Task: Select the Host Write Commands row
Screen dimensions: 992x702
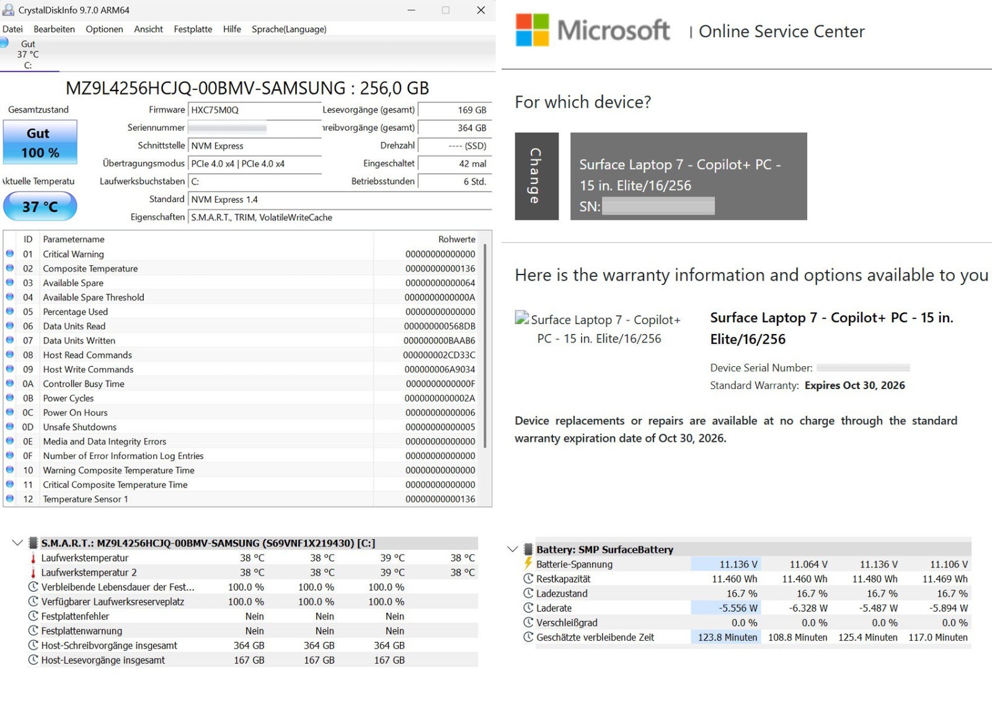Action: pos(242,369)
